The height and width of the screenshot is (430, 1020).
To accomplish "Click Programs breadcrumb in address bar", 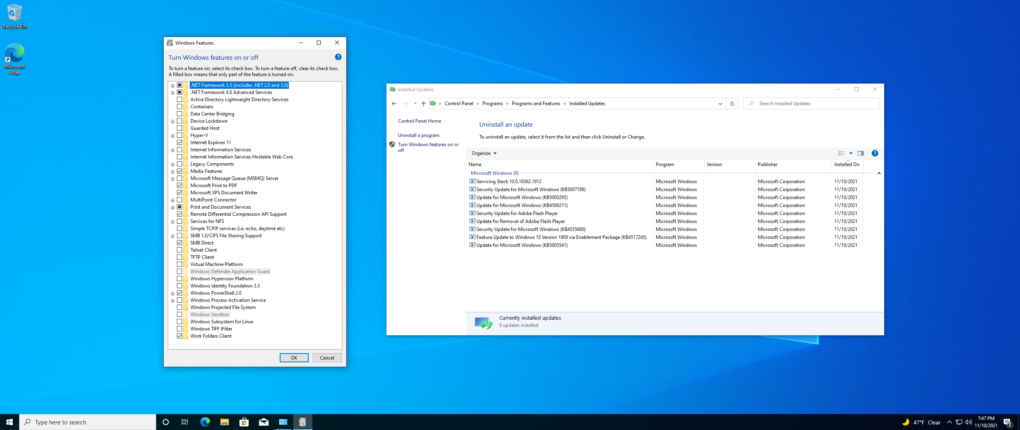I will pyautogui.click(x=492, y=104).
